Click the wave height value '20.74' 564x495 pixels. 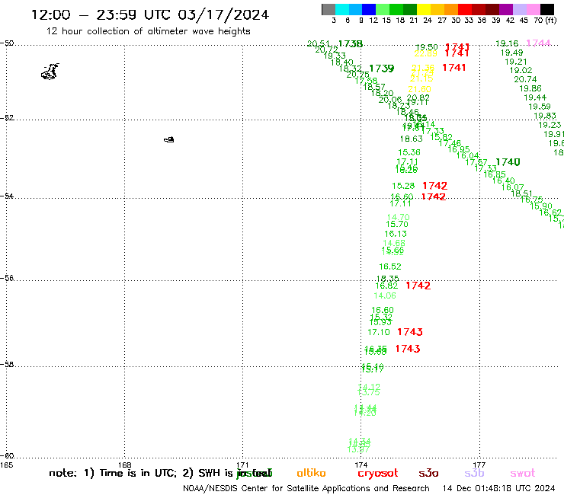point(525,79)
